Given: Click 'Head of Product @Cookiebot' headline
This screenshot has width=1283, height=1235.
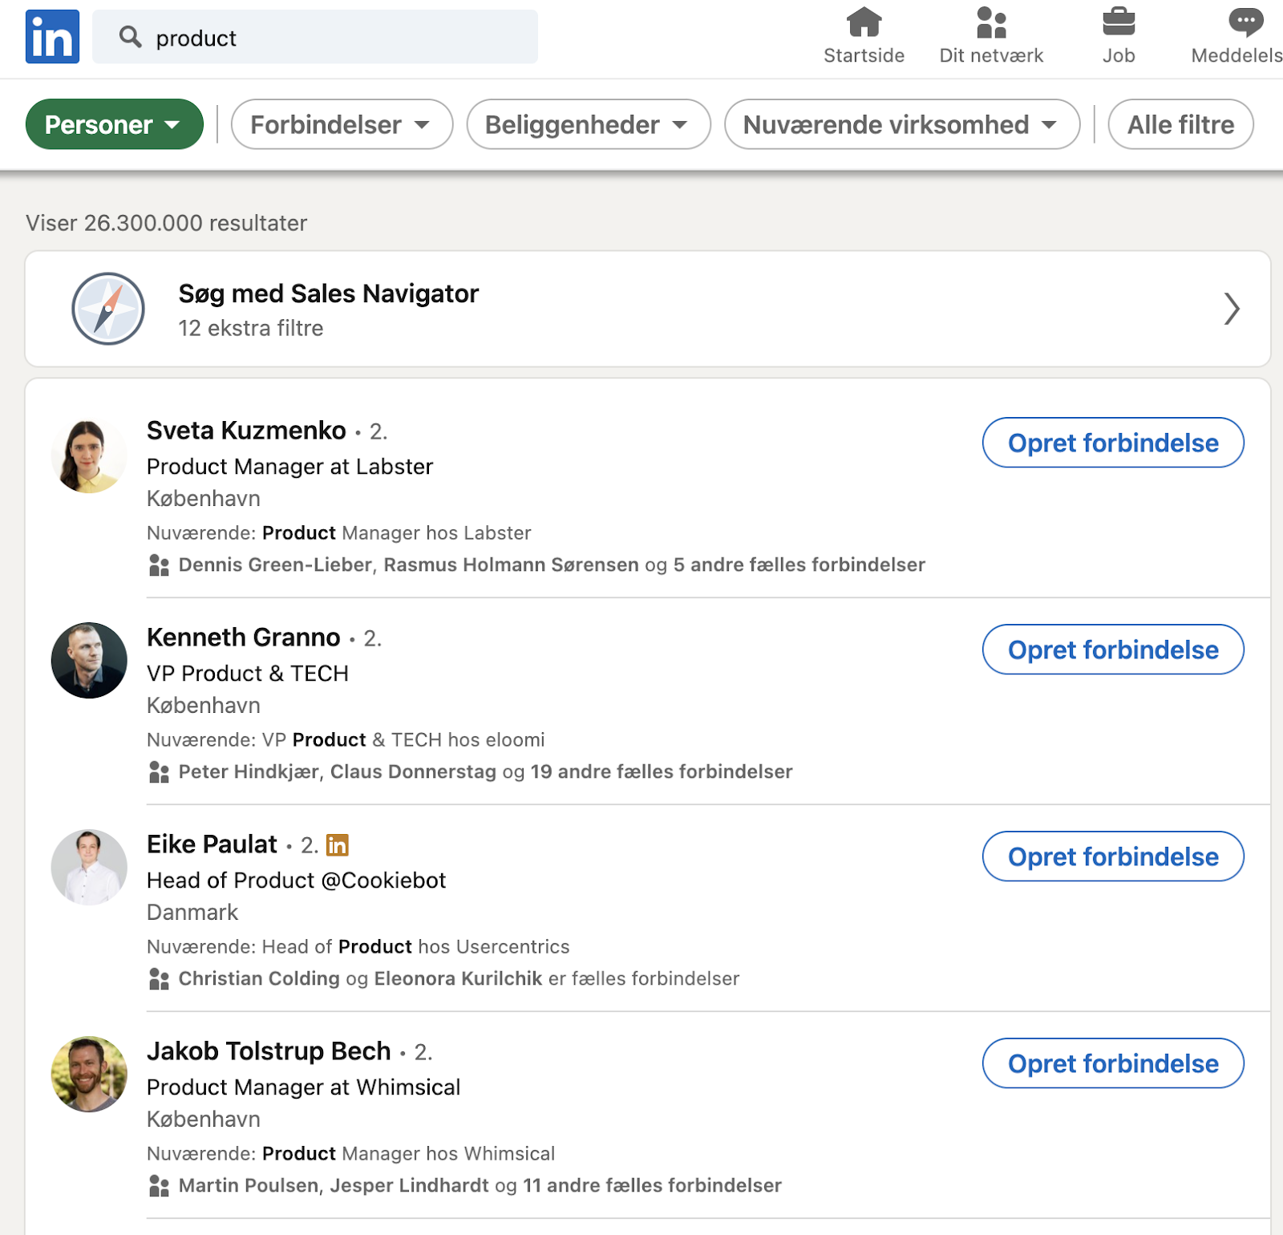Looking at the screenshot, I should coord(296,881).
